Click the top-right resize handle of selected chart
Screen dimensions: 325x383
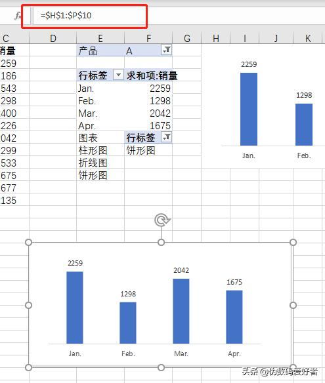coord(293,242)
